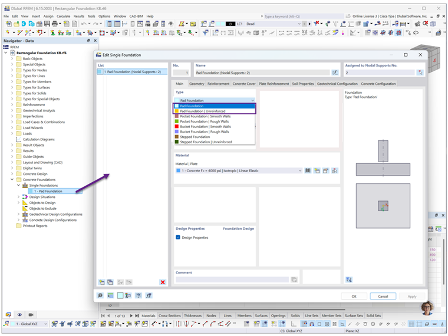
Task: Open the Materials table tab
Action: pyautogui.click(x=149, y=316)
